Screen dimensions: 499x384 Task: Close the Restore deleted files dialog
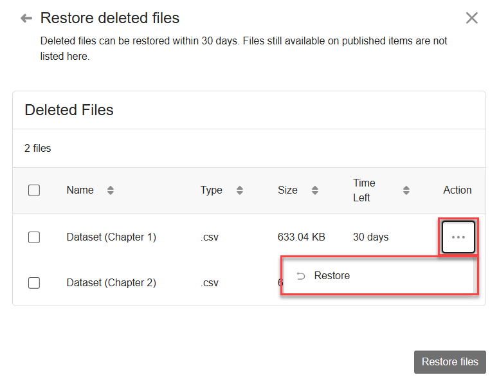point(472,18)
